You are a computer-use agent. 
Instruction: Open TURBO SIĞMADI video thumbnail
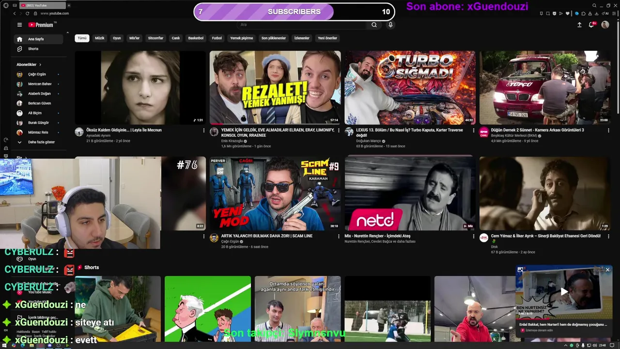(410, 88)
